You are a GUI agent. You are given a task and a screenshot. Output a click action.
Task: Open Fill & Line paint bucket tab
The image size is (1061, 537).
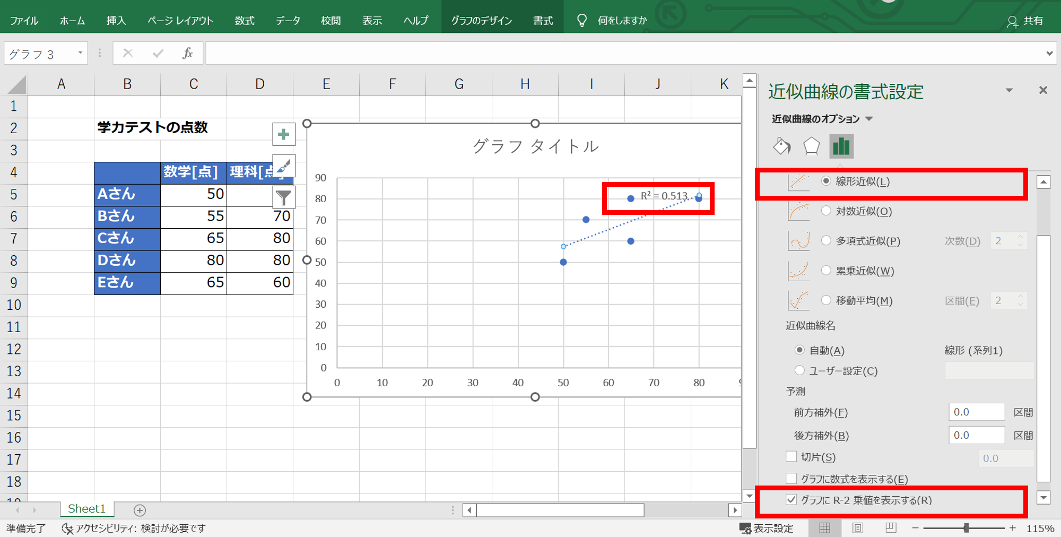[781, 146]
